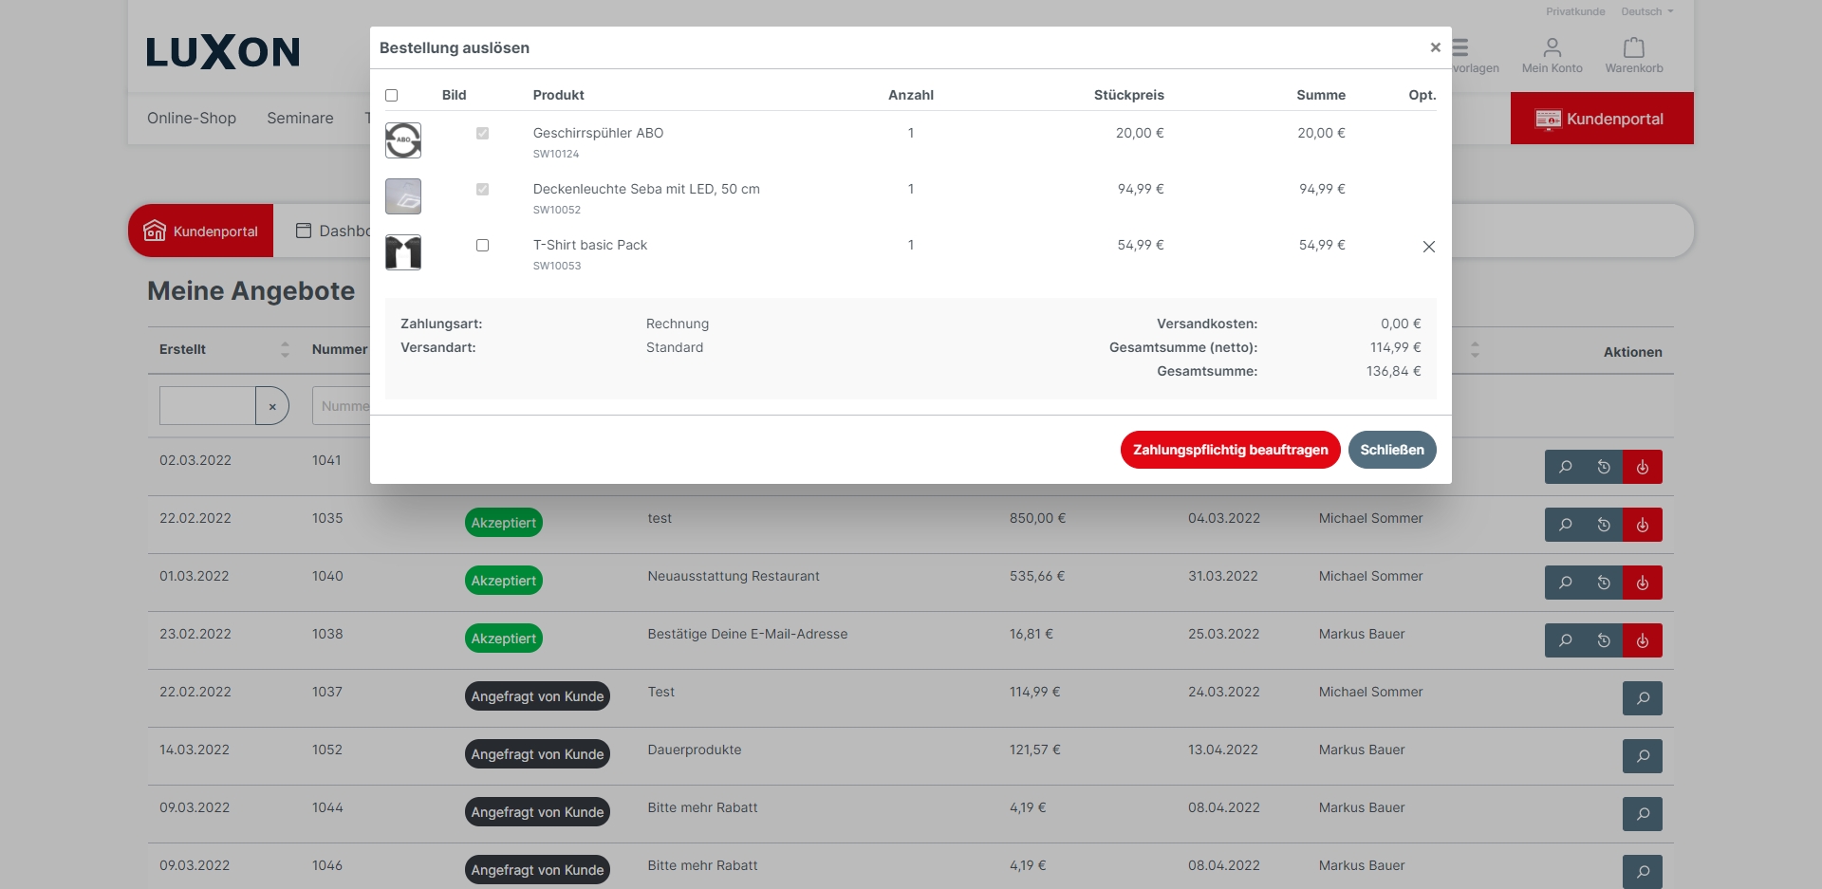This screenshot has height=889, width=1822.
Task: Click the magnifier icon for offer 1052
Action: point(1643,756)
